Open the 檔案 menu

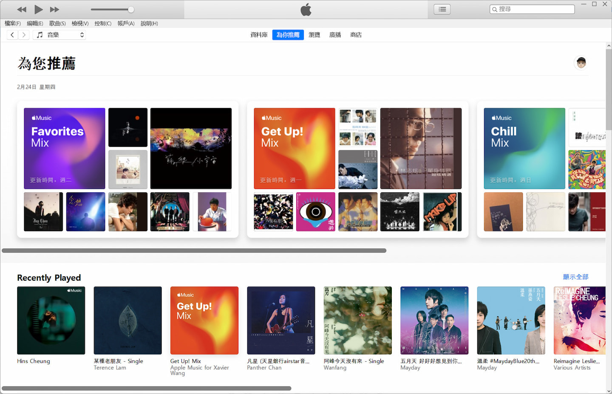[12, 23]
